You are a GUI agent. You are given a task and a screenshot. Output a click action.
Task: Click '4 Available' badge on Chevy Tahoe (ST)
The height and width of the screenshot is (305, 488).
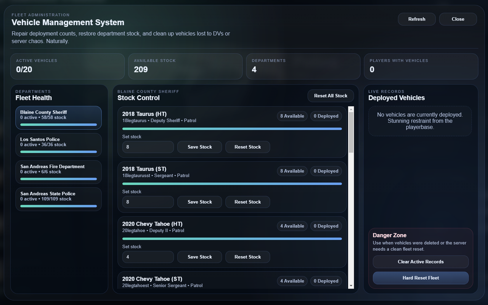click(292, 281)
